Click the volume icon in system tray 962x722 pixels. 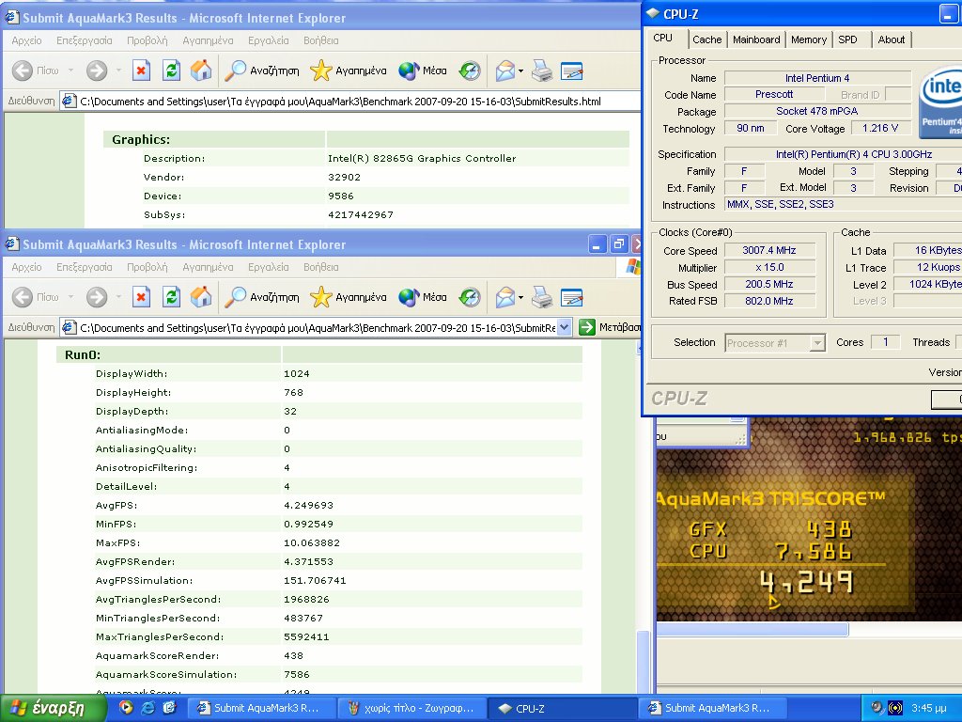(x=877, y=708)
